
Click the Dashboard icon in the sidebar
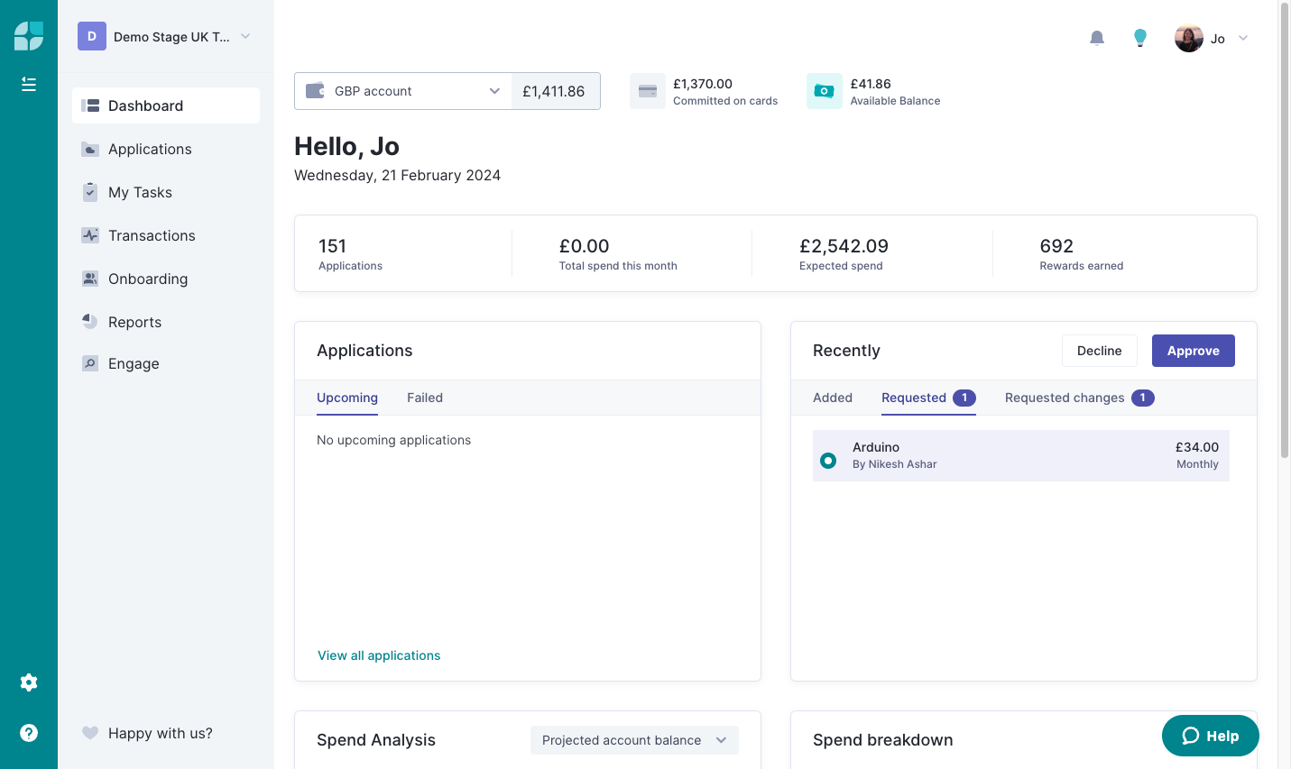pos(90,105)
